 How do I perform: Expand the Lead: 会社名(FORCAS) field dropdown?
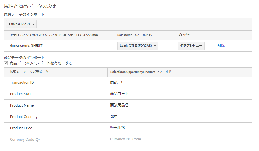138,46
